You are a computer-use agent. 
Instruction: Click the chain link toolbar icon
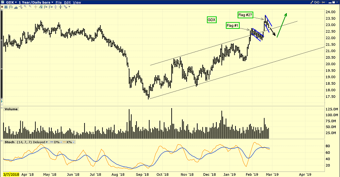click(x=65, y=7)
